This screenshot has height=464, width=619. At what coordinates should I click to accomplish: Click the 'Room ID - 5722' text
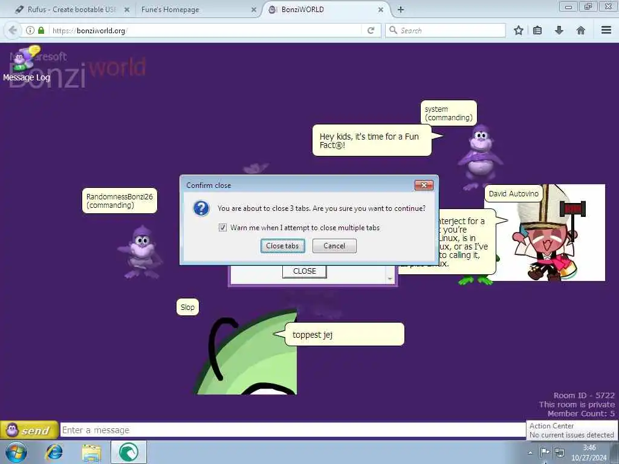[x=584, y=395]
